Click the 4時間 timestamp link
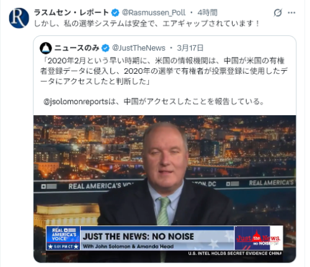 207,13
